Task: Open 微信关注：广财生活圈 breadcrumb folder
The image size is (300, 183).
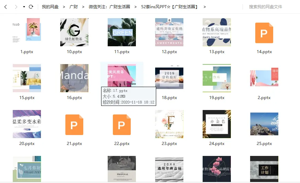Action: [x=109, y=7]
